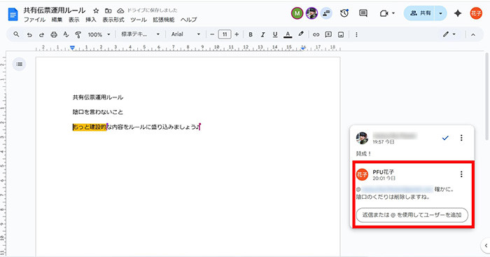Click the photo collaborator avatar in header

point(311,13)
